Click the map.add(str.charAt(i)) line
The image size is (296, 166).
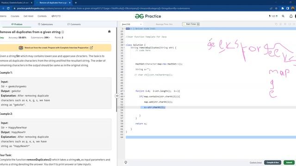(158, 102)
